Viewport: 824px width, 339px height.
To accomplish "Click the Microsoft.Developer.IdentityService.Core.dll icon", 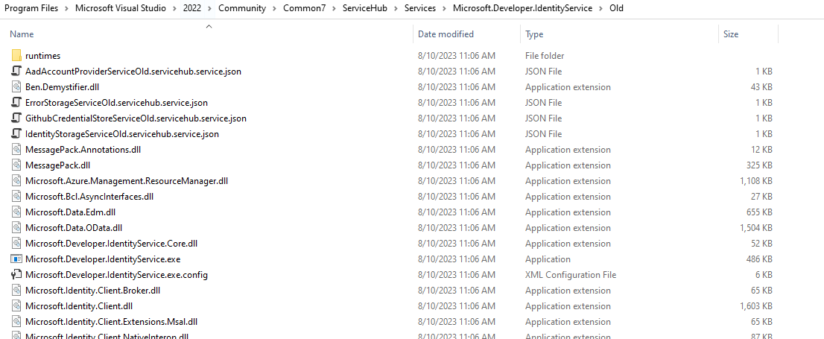I will (16, 244).
